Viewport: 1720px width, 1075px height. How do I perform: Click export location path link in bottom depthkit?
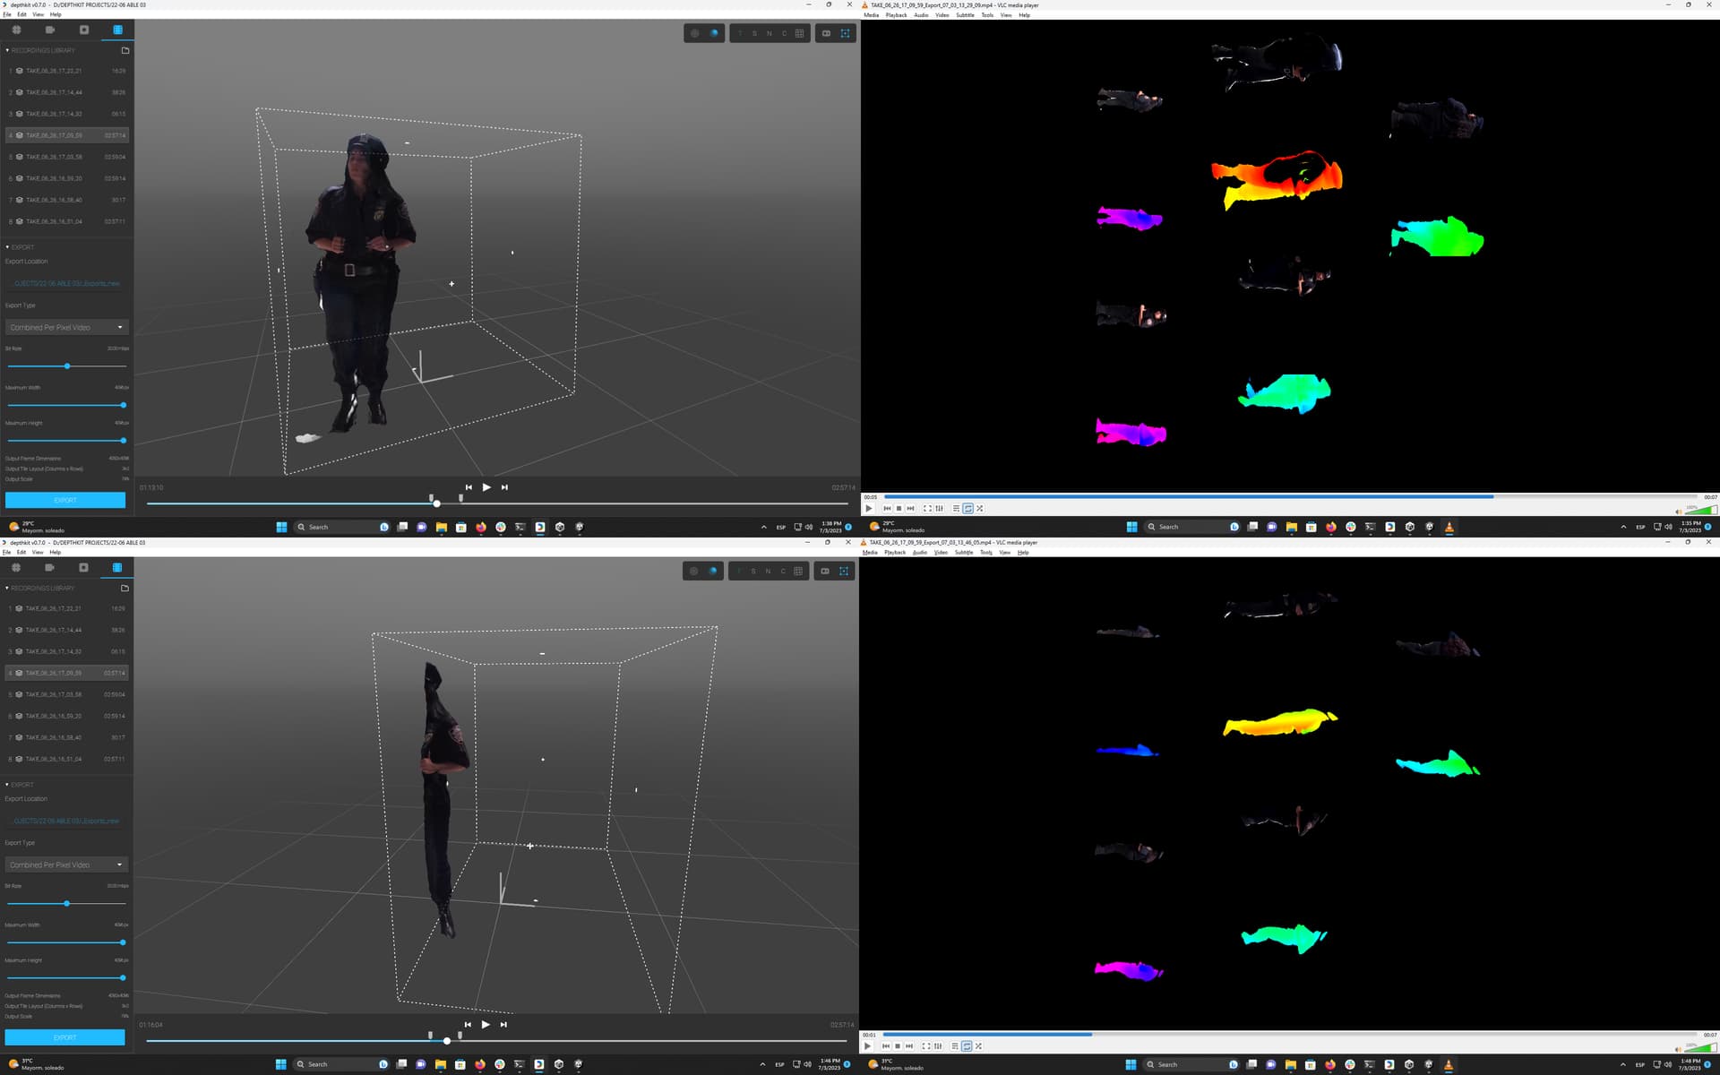pyautogui.click(x=67, y=821)
